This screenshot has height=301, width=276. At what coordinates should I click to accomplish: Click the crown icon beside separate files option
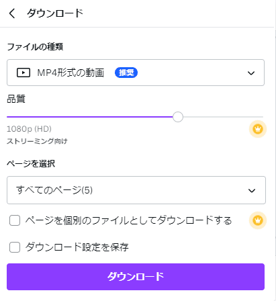pos(258,220)
